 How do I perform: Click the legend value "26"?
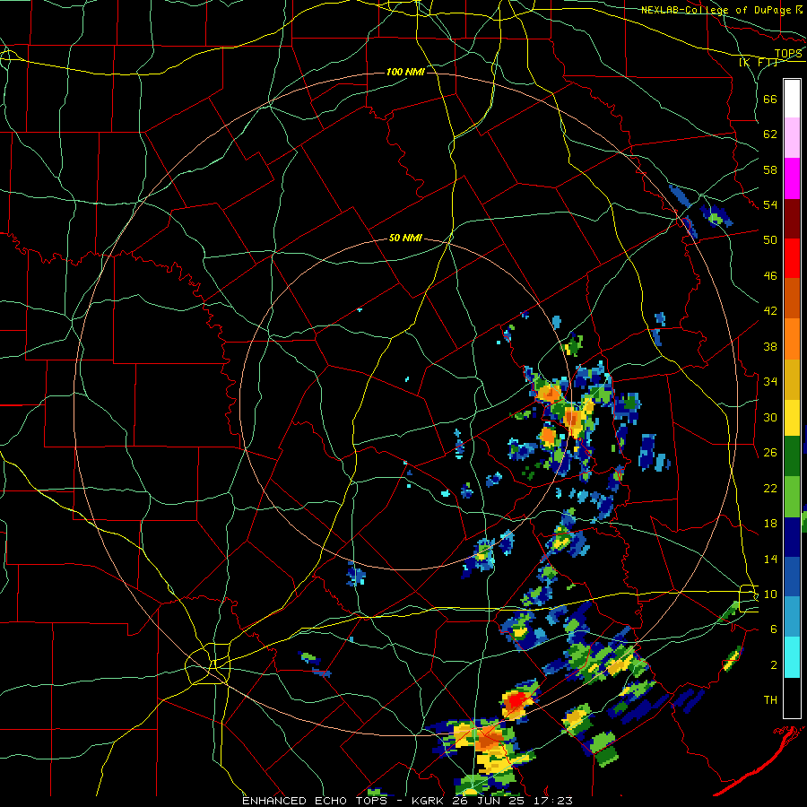pos(770,453)
